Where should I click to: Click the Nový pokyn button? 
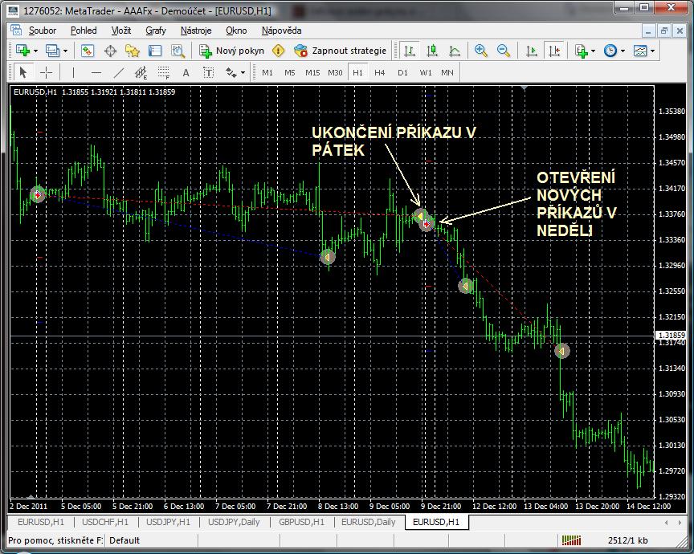[232, 51]
